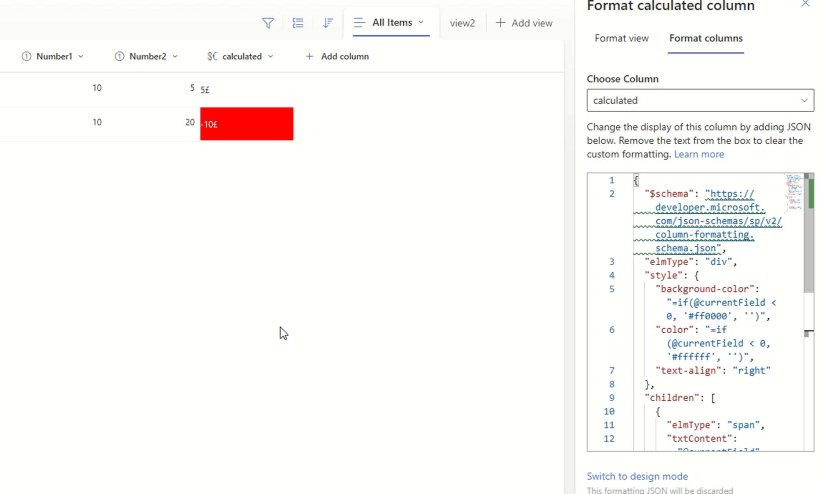823x494 pixels.
Task: Click the Number2 cell showing 20
Action: click(x=190, y=122)
